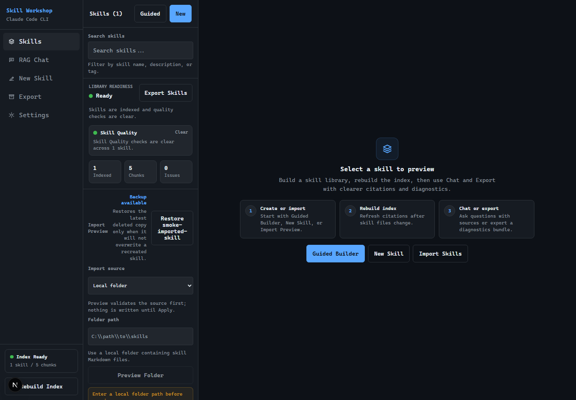Screen dimensions: 576x400
Task: Click Export Skills button
Action: [x=166, y=93]
